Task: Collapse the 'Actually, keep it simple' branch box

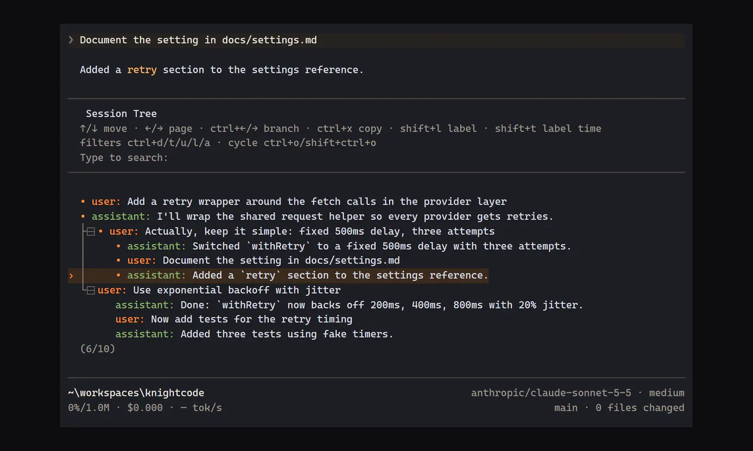Action: click(91, 231)
